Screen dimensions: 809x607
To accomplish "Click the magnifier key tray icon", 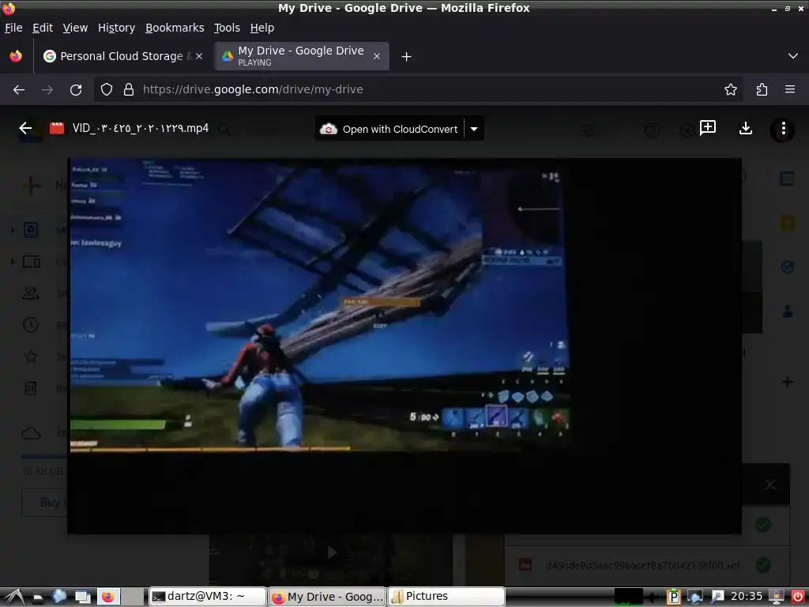I will tap(717, 597).
